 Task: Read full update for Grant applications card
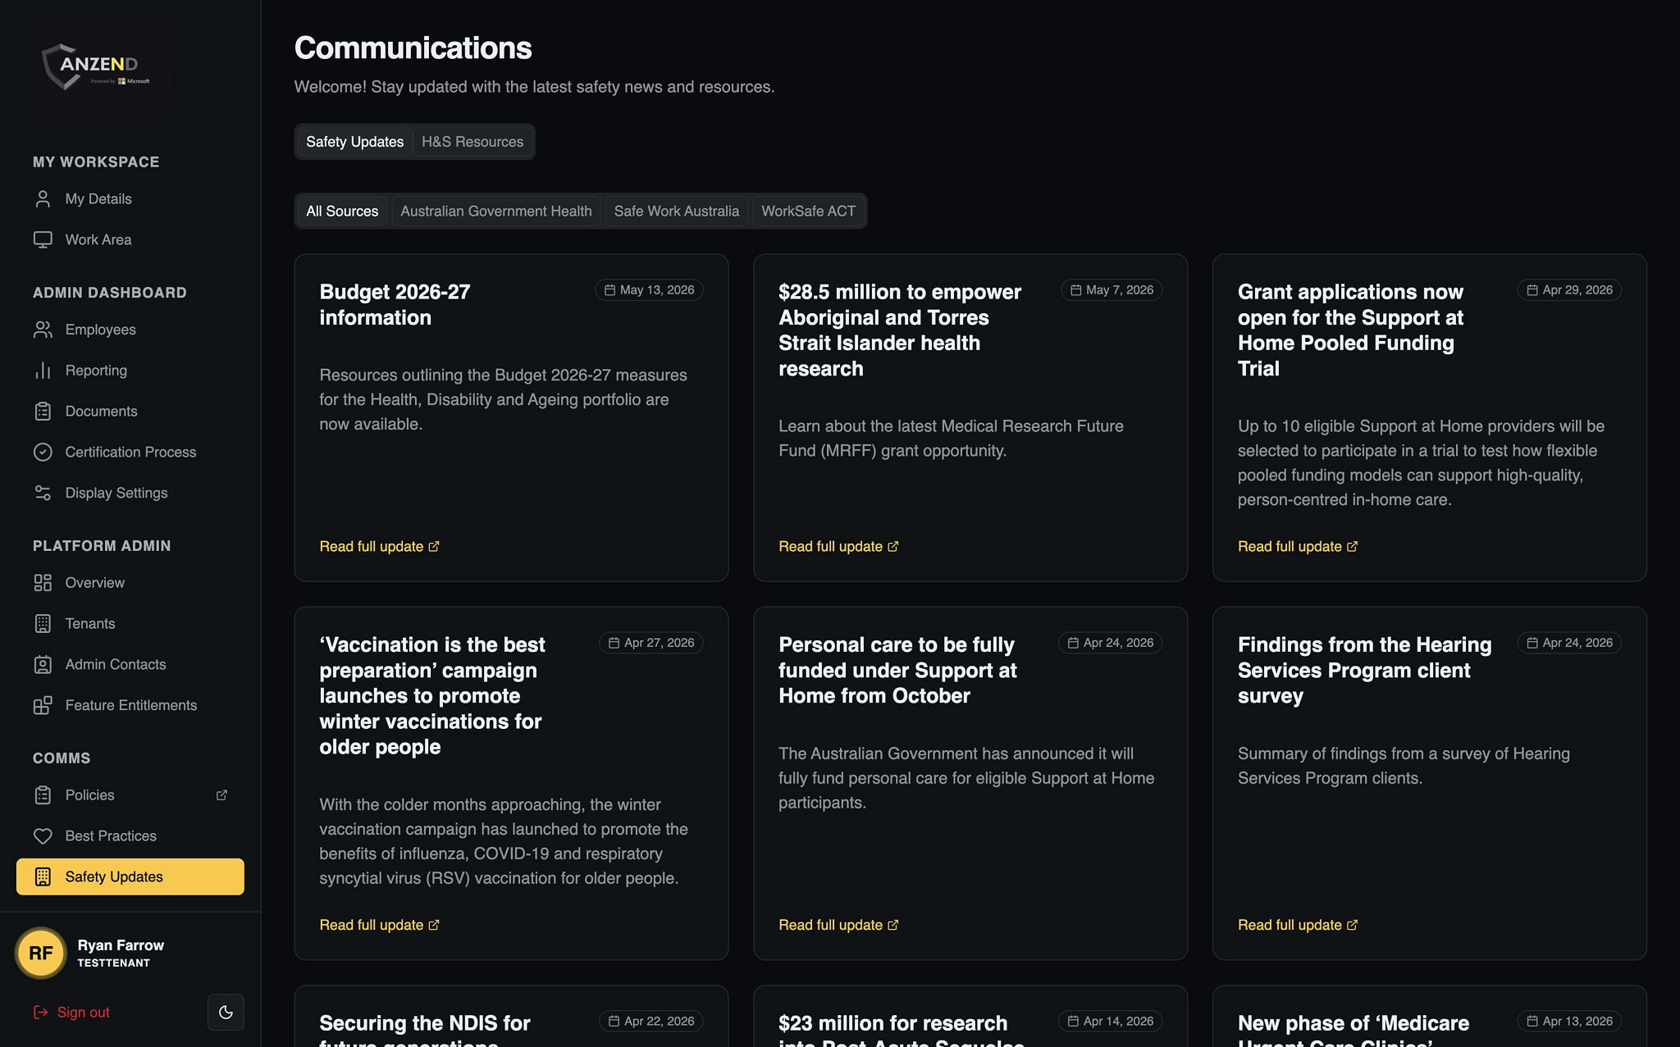point(1298,547)
